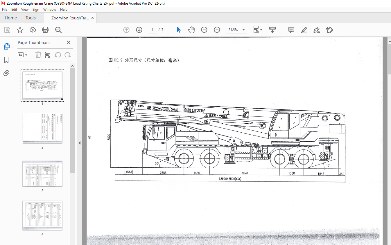Show Page Thumbnails in the left rail
The height and width of the screenshot is (245, 391).
click(6, 46)
